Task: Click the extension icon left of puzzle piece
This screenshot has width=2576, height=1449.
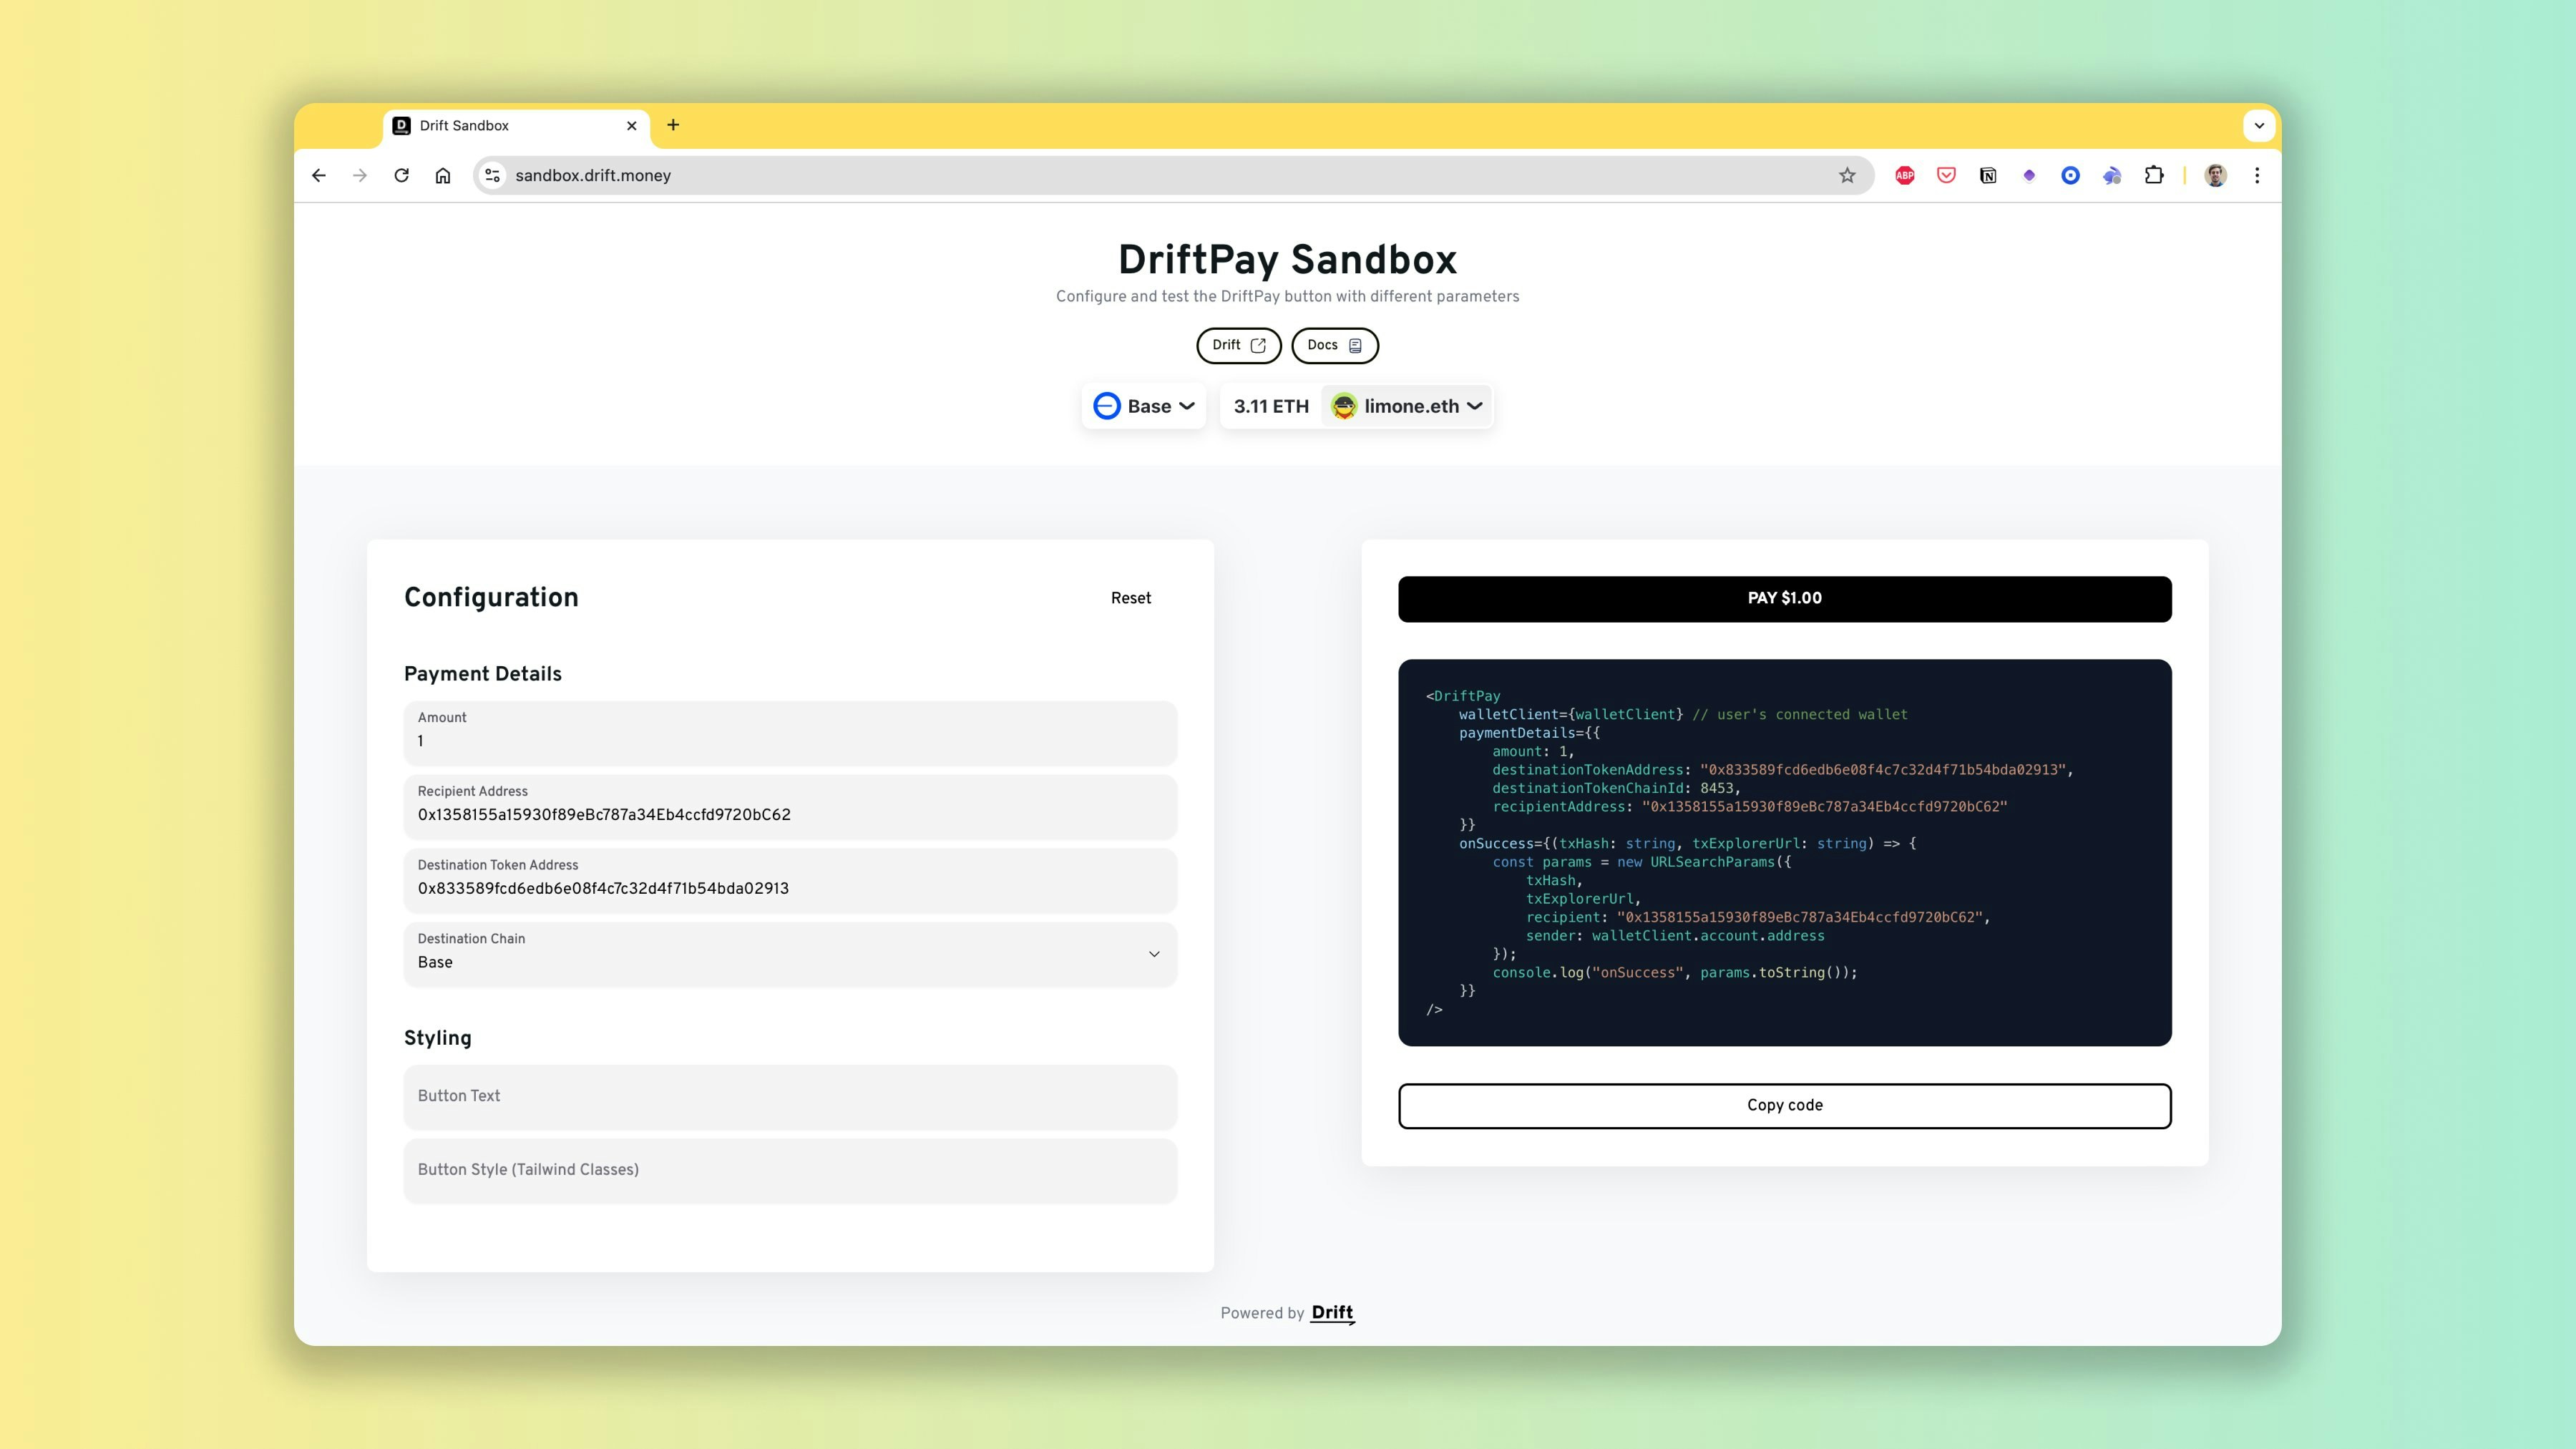Action: click(x=2112, y=176)
